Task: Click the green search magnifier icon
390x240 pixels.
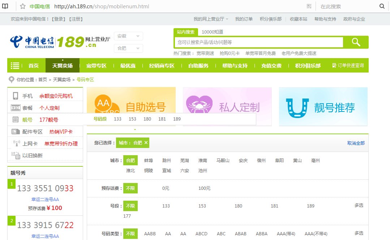Action: [x=356, y=42]
